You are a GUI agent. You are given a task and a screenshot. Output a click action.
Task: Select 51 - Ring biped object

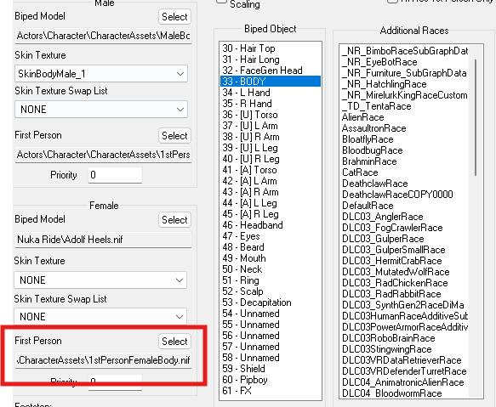click(x=271, y=280)
